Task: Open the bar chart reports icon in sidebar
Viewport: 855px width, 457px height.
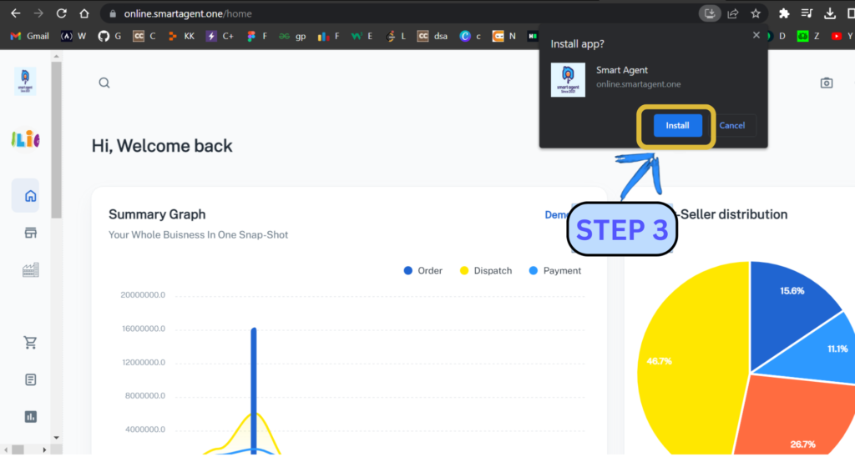Action: tap(31, 417)
